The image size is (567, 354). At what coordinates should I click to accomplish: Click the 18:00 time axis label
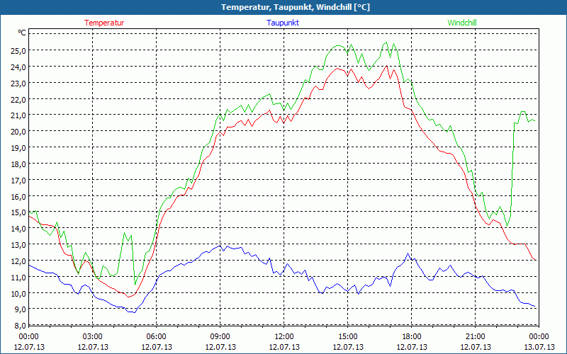point(412,337)
